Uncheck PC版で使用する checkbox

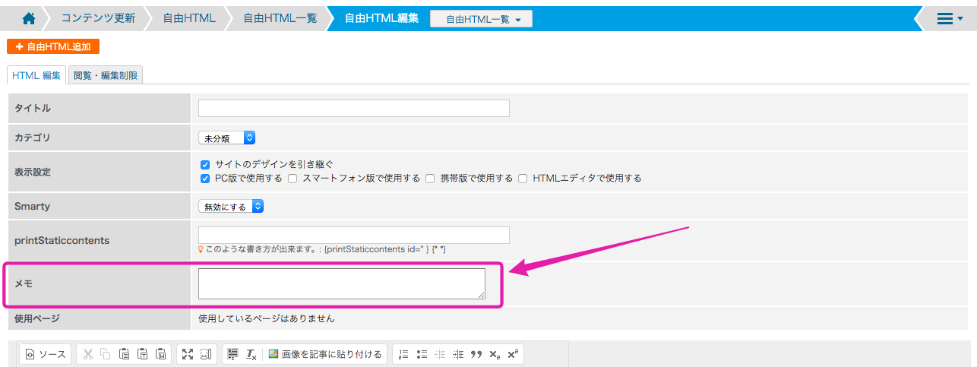point(204,179)
